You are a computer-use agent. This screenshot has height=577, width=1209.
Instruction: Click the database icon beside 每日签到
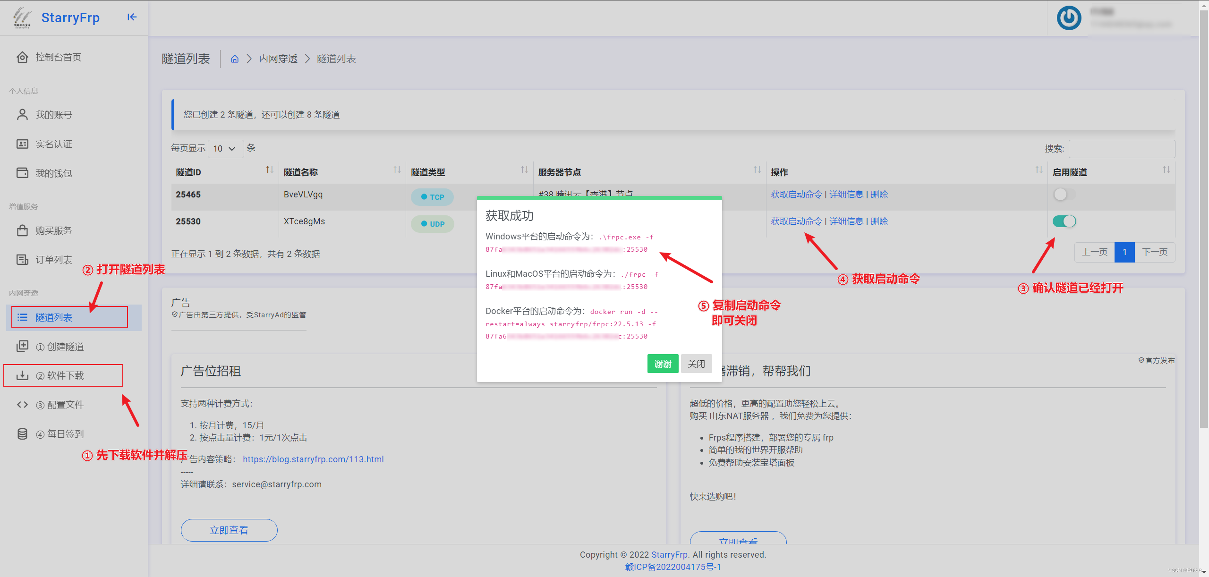(22, 434)
